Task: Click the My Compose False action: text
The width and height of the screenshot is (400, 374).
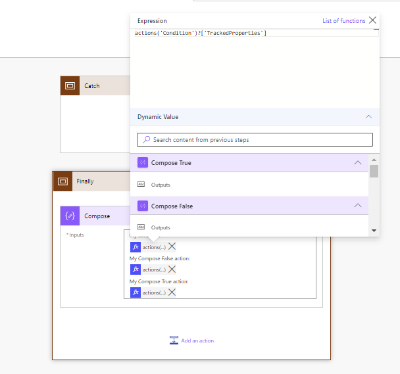Action: coord(159,258)
